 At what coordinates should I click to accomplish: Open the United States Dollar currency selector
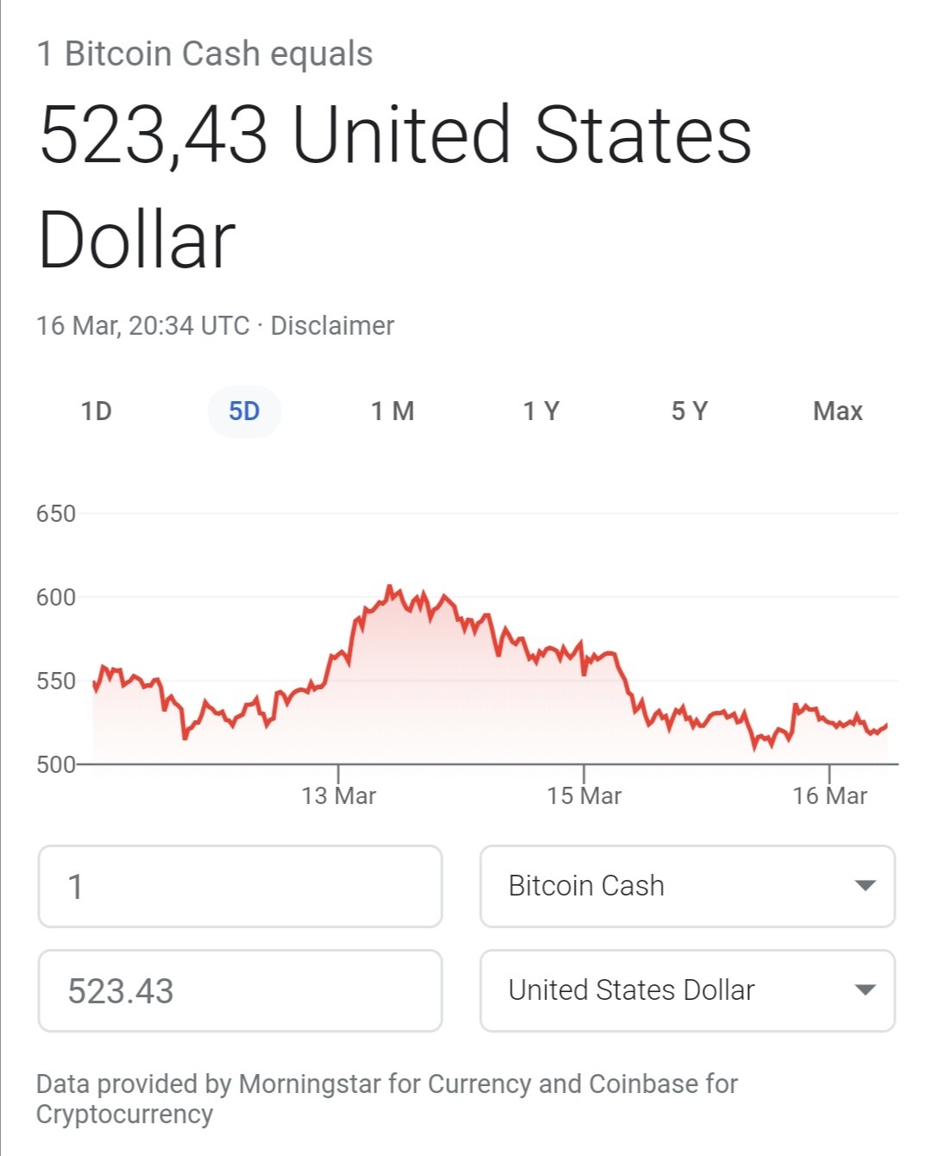[x=688, y=990]
